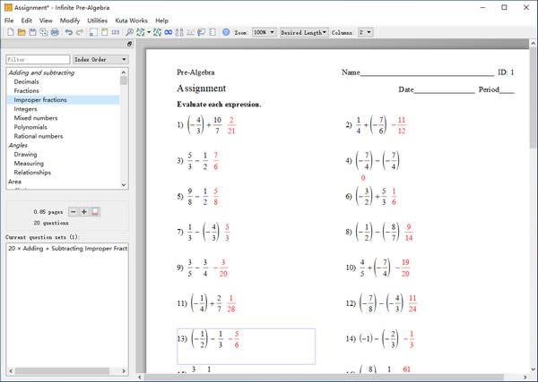Click the document's horizontal scrollbar
Image resolution: width=538 pixels, height=382 pixels.
pyautogui.click(x=324, y=378)
